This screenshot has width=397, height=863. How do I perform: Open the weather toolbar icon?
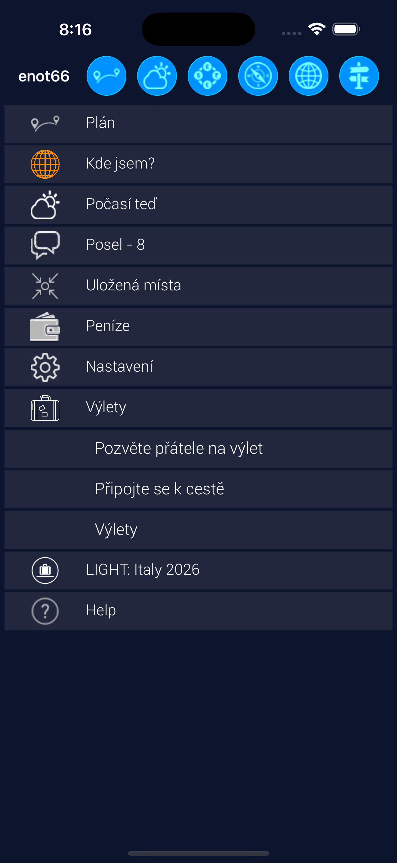coord(157,76)
